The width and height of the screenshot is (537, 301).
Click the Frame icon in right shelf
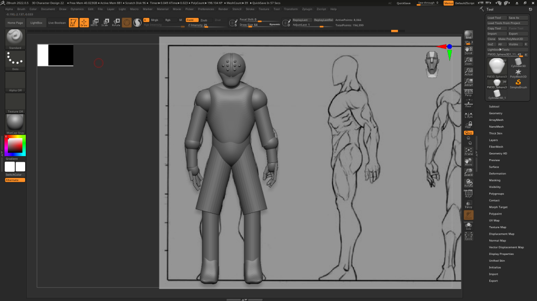pyautogui.click(x=468, y=152)
